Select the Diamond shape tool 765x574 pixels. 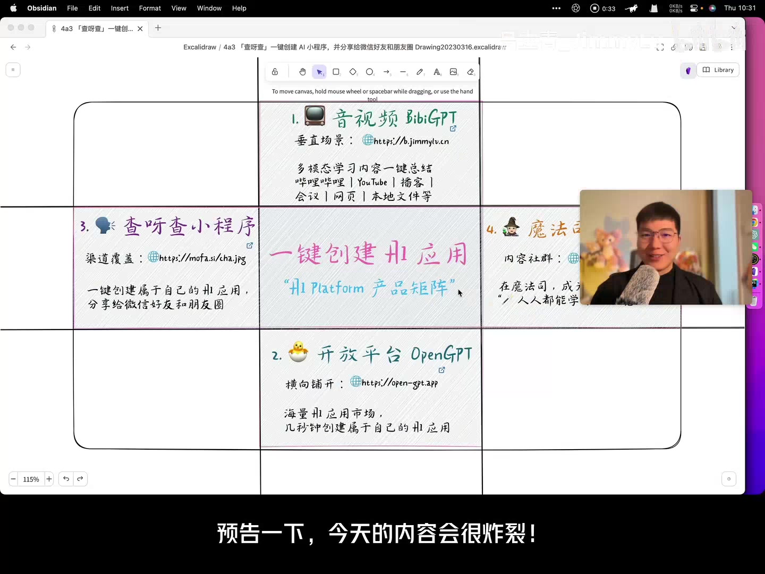tap(353, 72)
